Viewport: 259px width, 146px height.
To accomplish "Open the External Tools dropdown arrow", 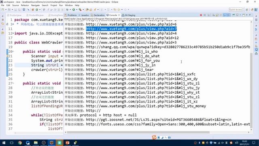I will pos(83,10).
